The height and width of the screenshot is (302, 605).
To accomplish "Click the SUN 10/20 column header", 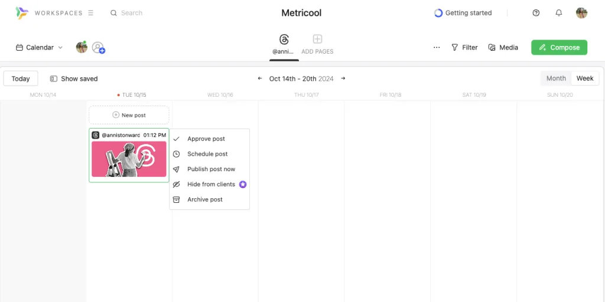I will tap(560, 95).
